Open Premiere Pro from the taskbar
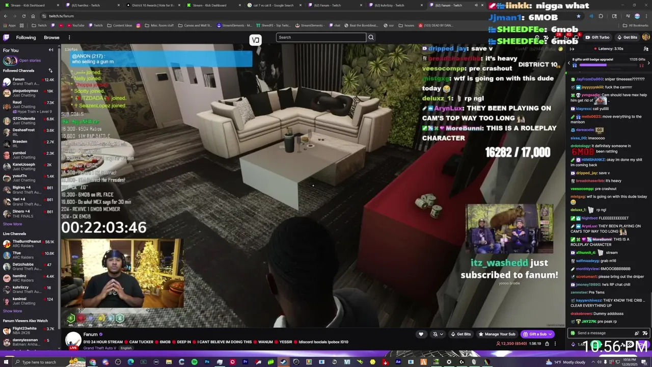This screenshot has width=652, height=367. 245,362
